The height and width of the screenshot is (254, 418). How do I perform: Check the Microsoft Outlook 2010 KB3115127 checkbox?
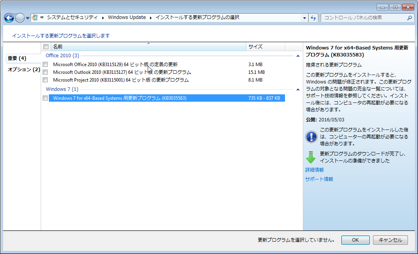pos(45,72)
